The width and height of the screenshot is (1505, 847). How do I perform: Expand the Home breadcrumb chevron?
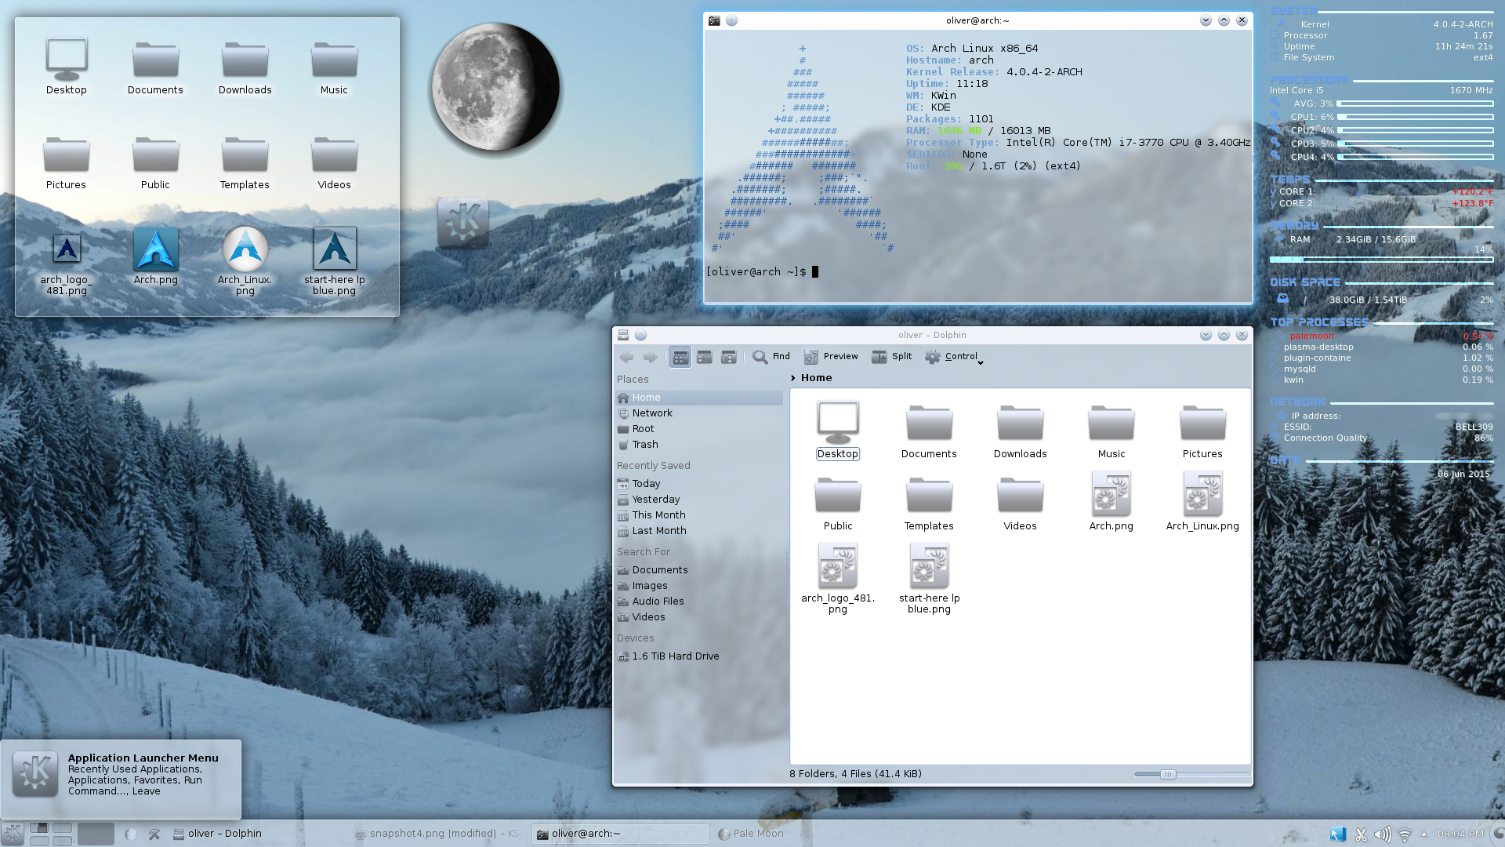[794, 377]
